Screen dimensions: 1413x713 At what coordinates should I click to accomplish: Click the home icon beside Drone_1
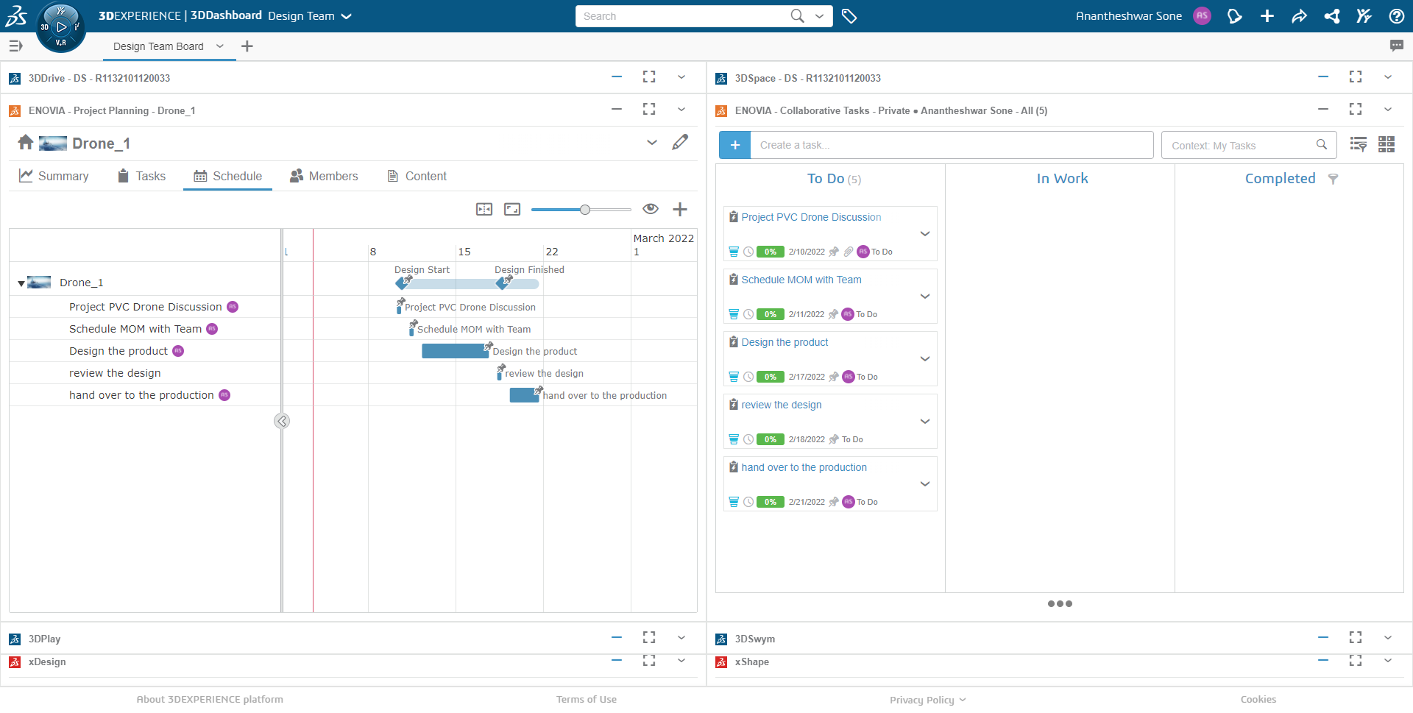(26, 142)
